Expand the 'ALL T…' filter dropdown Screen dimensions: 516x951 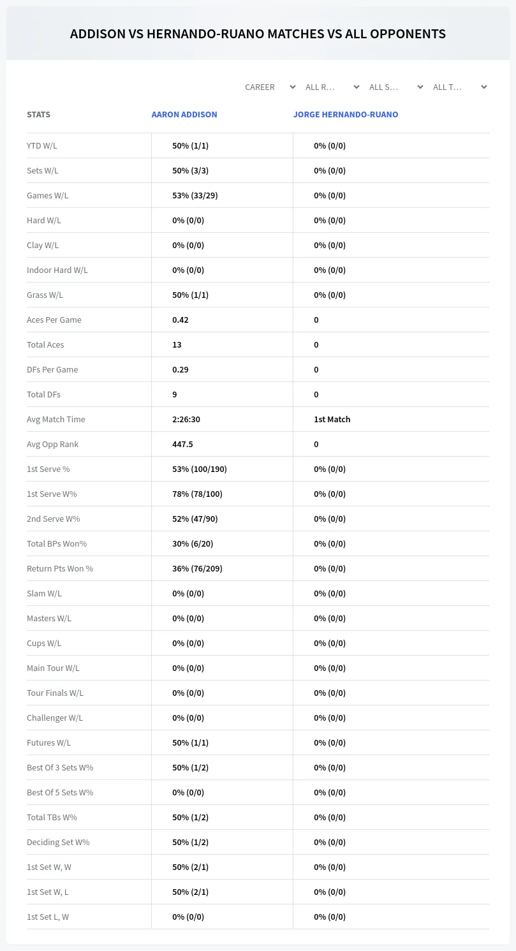pos(461,87)
